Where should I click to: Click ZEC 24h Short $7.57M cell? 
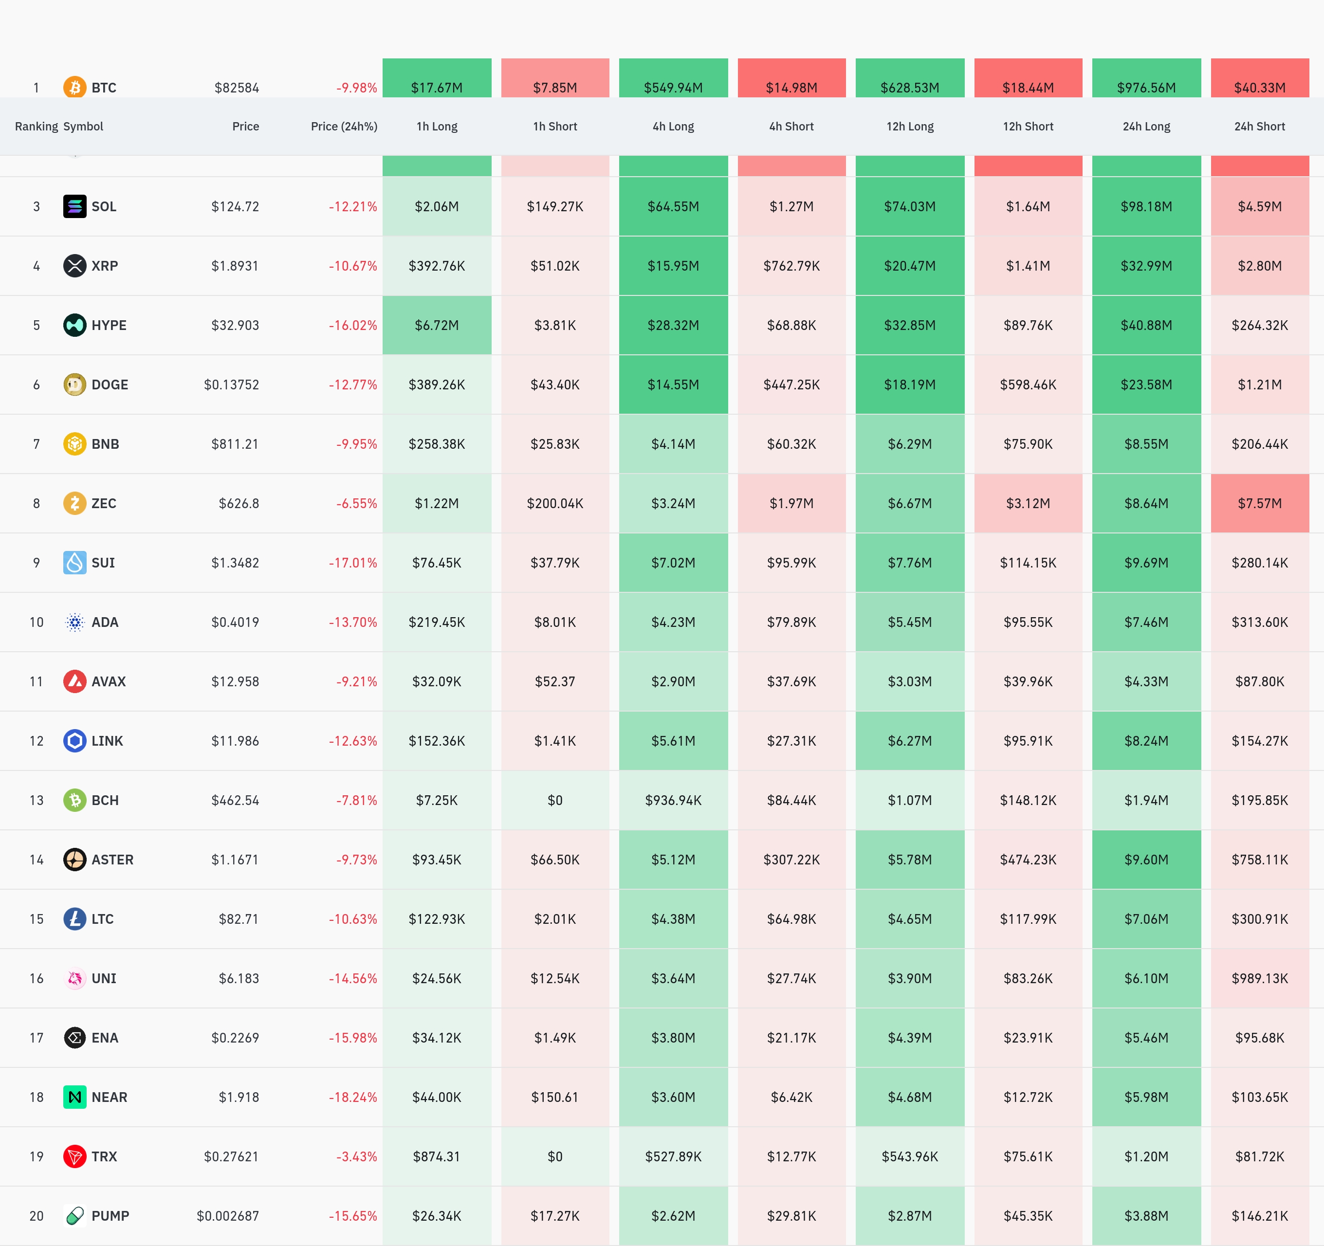tap(1259, 503)
